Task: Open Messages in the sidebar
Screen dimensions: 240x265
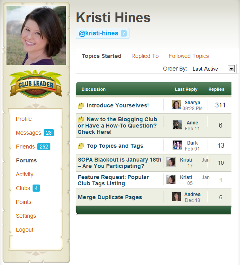Action: (28, 133)
